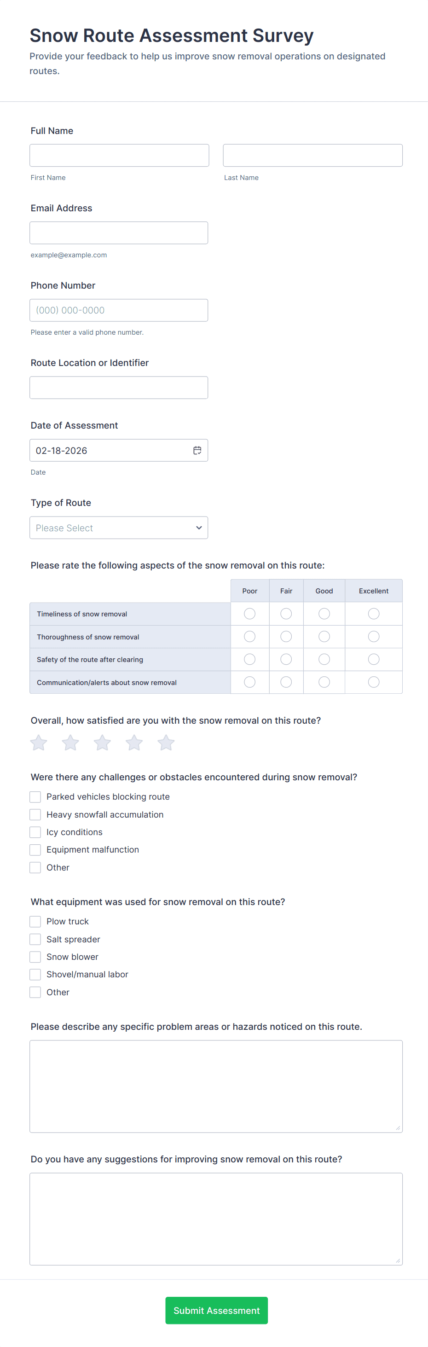Viewport: 428px width, 1347px height.
Task: Mark Thoroughness of snow removal as Excellent
Action: 374,636
